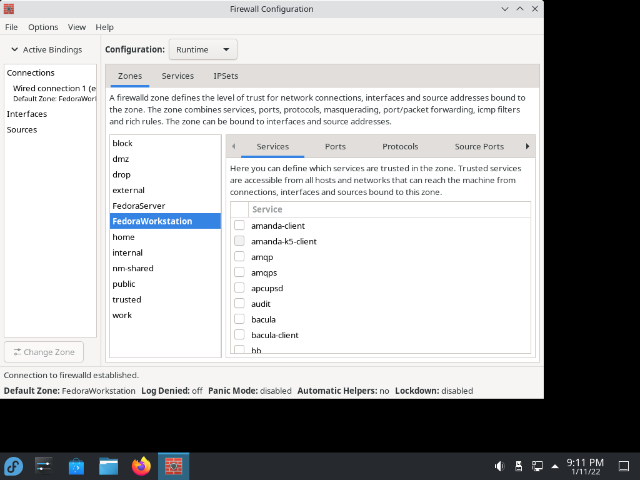
Task: Select the trusted zone
Action: (x=165, y=299)
